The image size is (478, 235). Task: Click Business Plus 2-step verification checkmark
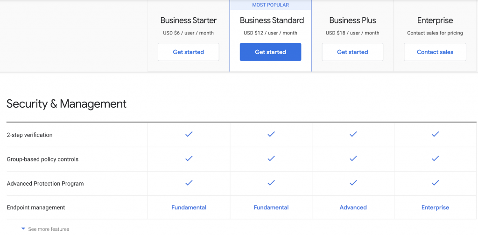point(353,134)
